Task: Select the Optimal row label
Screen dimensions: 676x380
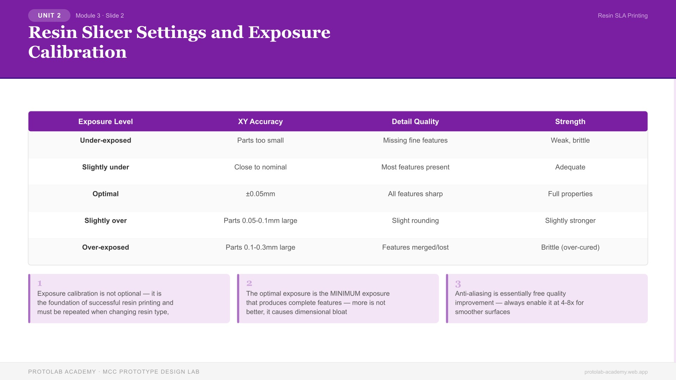Action: pos(105,194)
